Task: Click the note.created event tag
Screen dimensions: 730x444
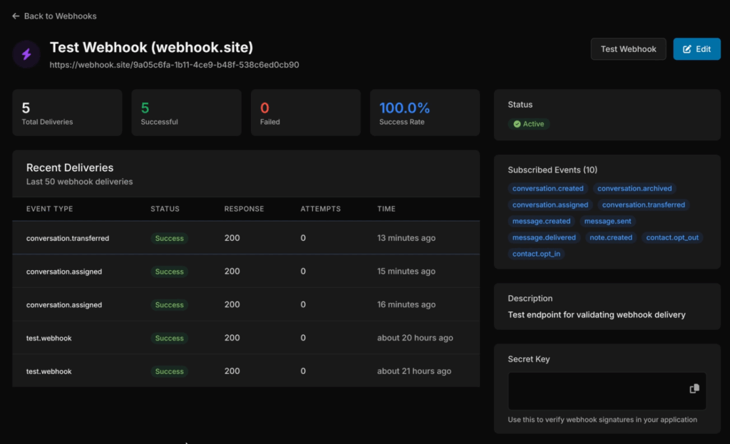Action: pos(611,237)
